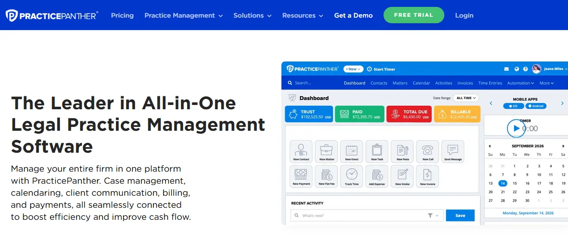Open the +New dropdown in dashboard

pyautogui.click(x=353, y=69)
